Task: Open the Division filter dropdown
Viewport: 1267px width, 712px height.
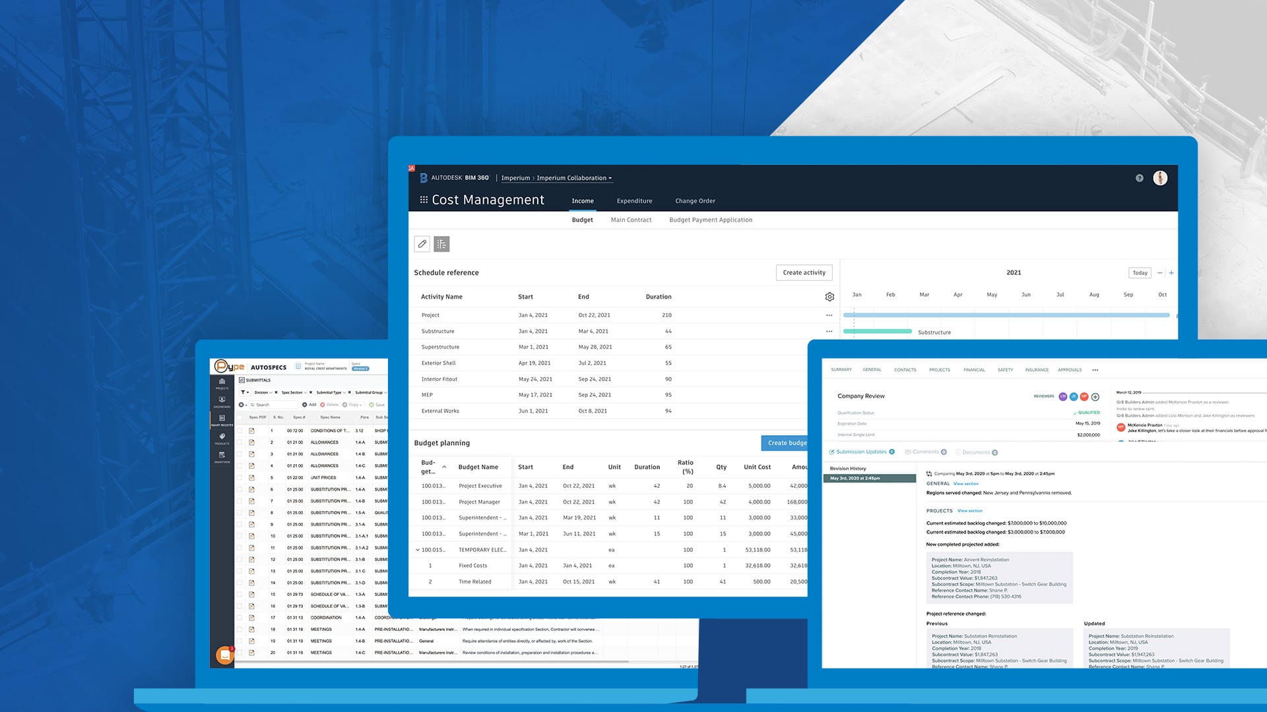Action: (x=263, y=392)
